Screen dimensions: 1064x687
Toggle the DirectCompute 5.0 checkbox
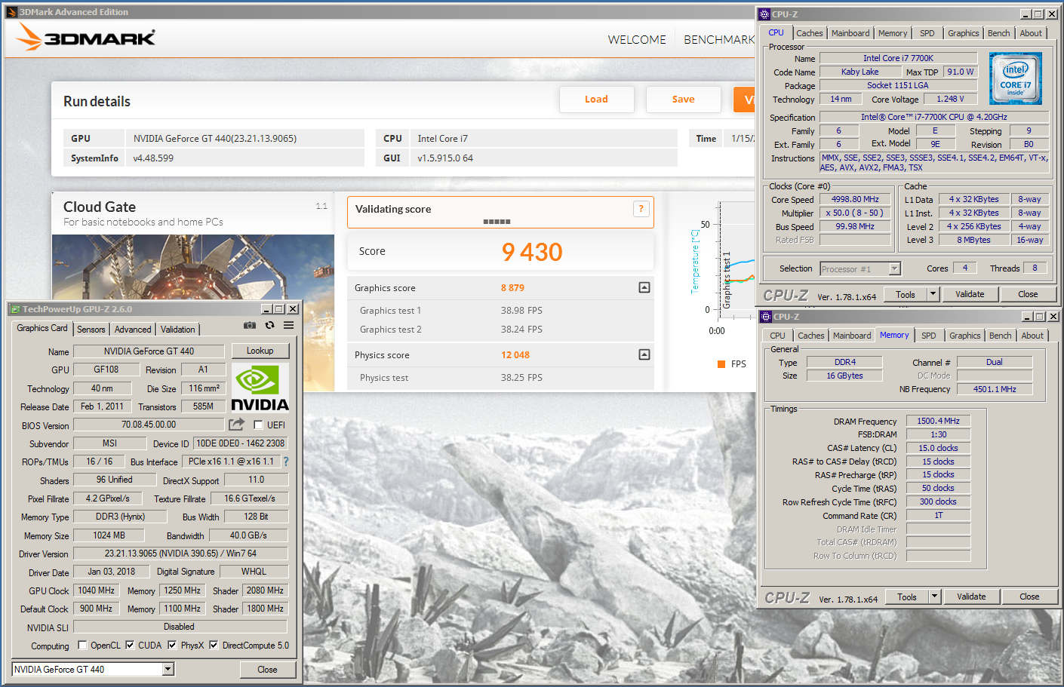(x=214, y=645)
